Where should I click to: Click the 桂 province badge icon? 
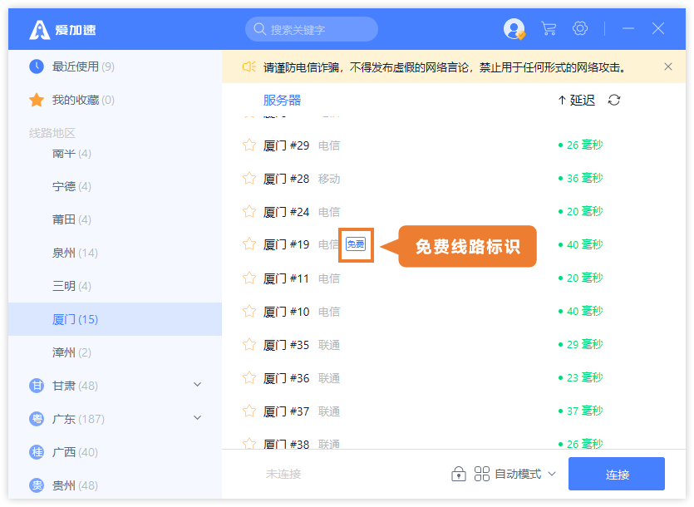point(37,452)
